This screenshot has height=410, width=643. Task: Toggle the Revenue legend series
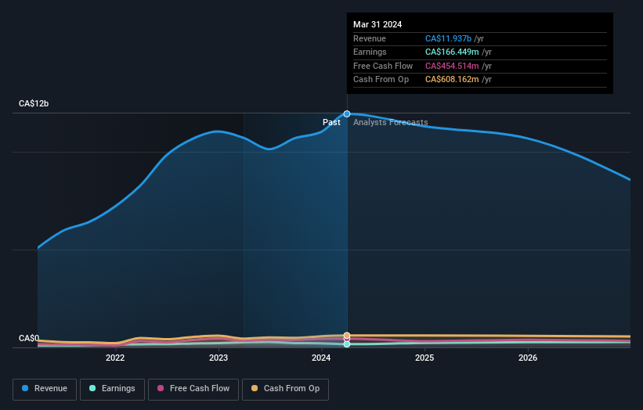tap(45, 389)
